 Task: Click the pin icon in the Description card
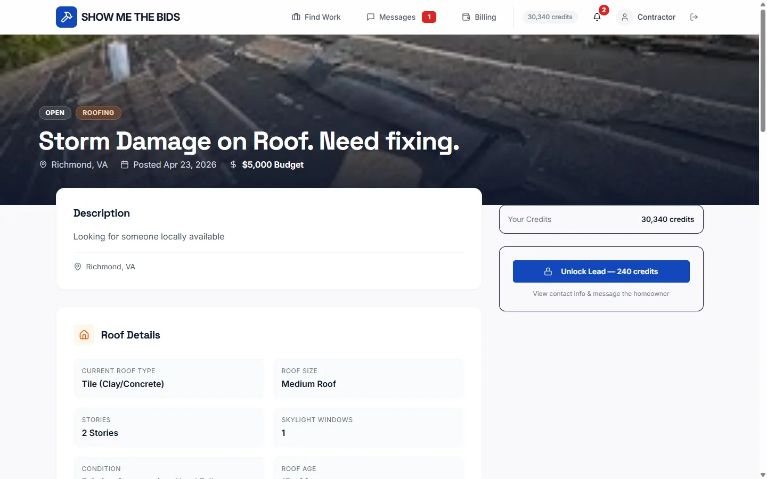tap(78, 267)
